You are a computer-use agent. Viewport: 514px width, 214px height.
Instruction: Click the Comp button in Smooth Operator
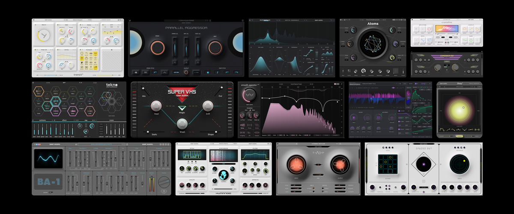(257, 126)
